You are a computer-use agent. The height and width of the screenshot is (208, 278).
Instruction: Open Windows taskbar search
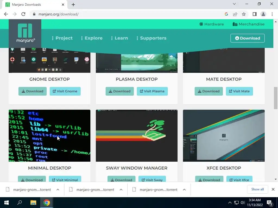point(20,203)
